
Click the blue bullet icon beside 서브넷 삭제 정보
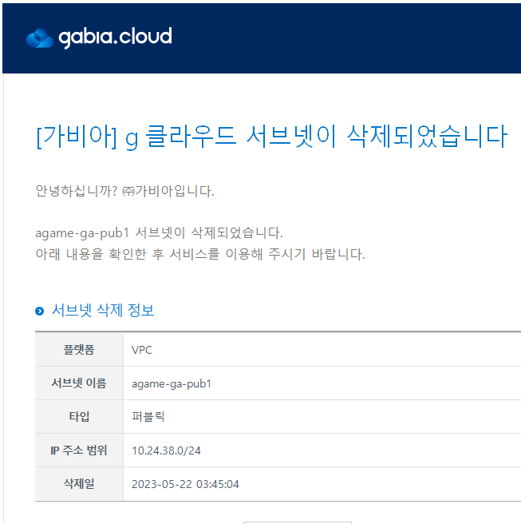[39, 312]
